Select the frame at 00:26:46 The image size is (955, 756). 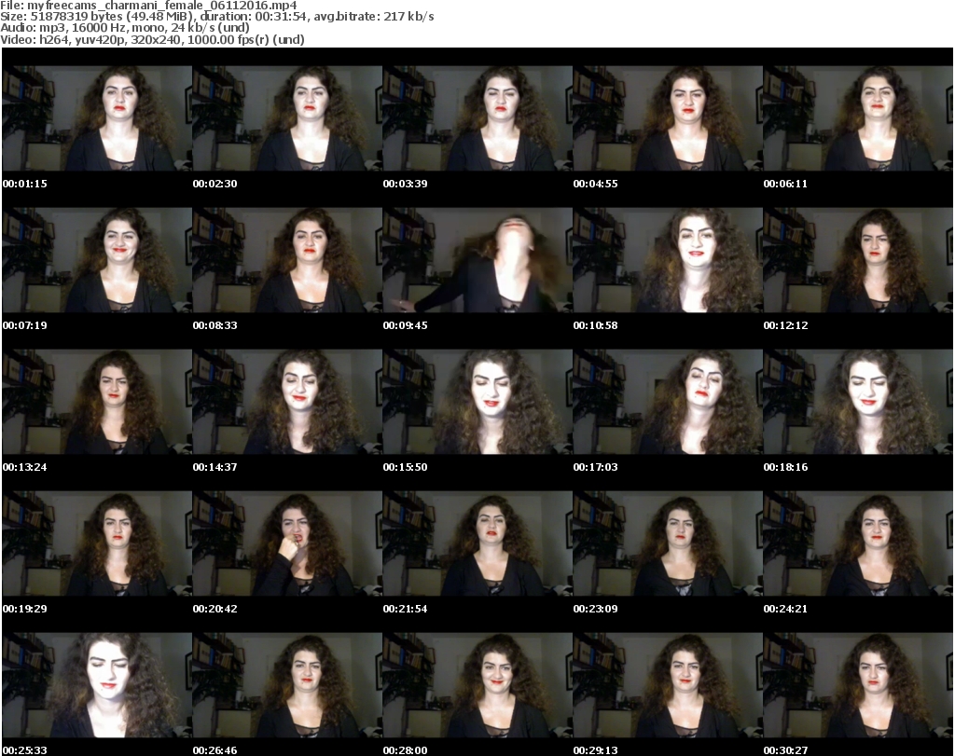pos(287,685)
